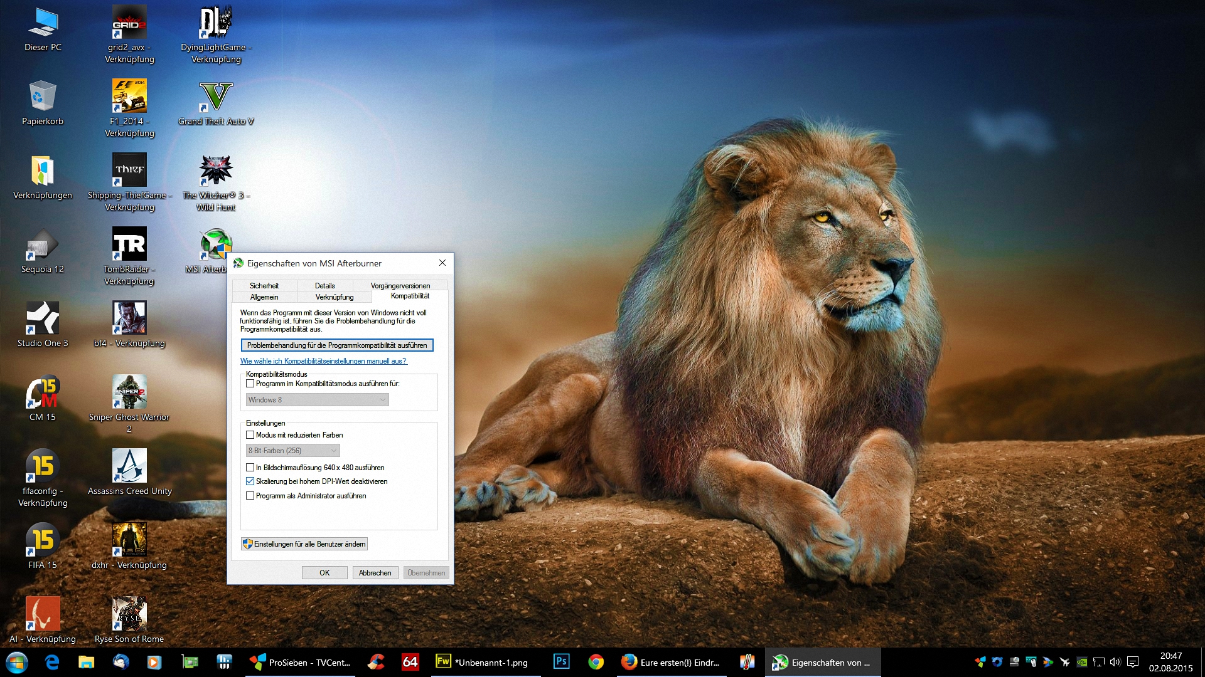Switch to the Verknüpfung tab
Image resolution: width=1205 pixels, height=677 pixels.
[335, 297]
